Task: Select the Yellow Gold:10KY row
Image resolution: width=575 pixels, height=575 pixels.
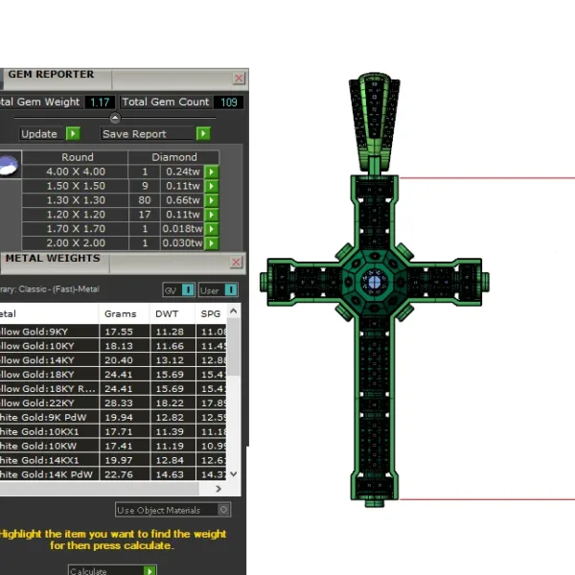Action: point(113,346)
